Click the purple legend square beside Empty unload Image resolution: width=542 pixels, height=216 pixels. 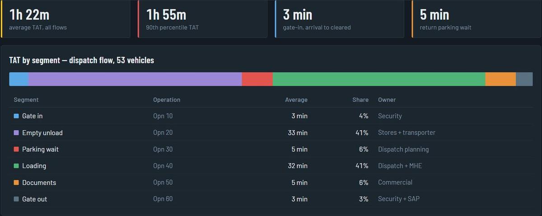(x=16, y=133)
